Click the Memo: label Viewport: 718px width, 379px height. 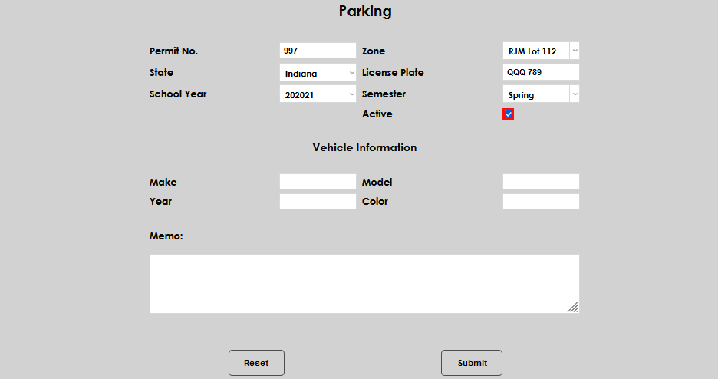coord(166,236)
